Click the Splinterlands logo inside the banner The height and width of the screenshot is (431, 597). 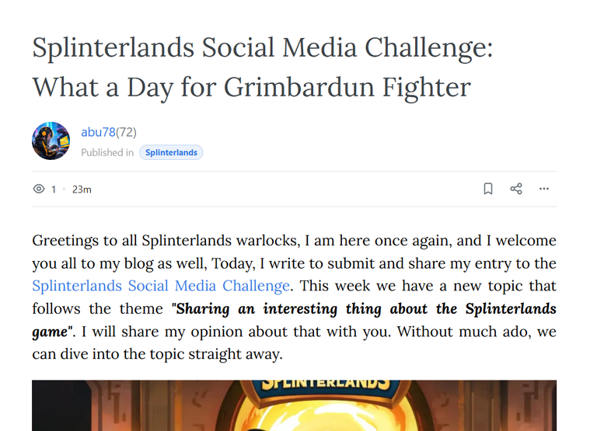tap(326, 385)
